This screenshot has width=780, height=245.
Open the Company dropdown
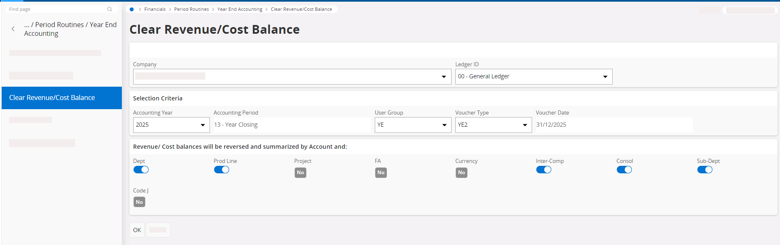coord(443,77)
